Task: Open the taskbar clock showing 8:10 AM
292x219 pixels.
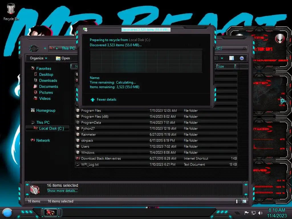Action: coord(277,213)
